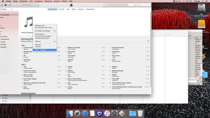
Task: Open System Preferences from the Dock
Action: pyautogui.click(x=115, y=113)
